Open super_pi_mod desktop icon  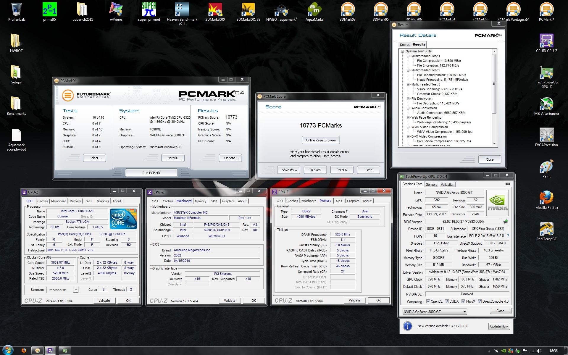[x=149, y=12]
